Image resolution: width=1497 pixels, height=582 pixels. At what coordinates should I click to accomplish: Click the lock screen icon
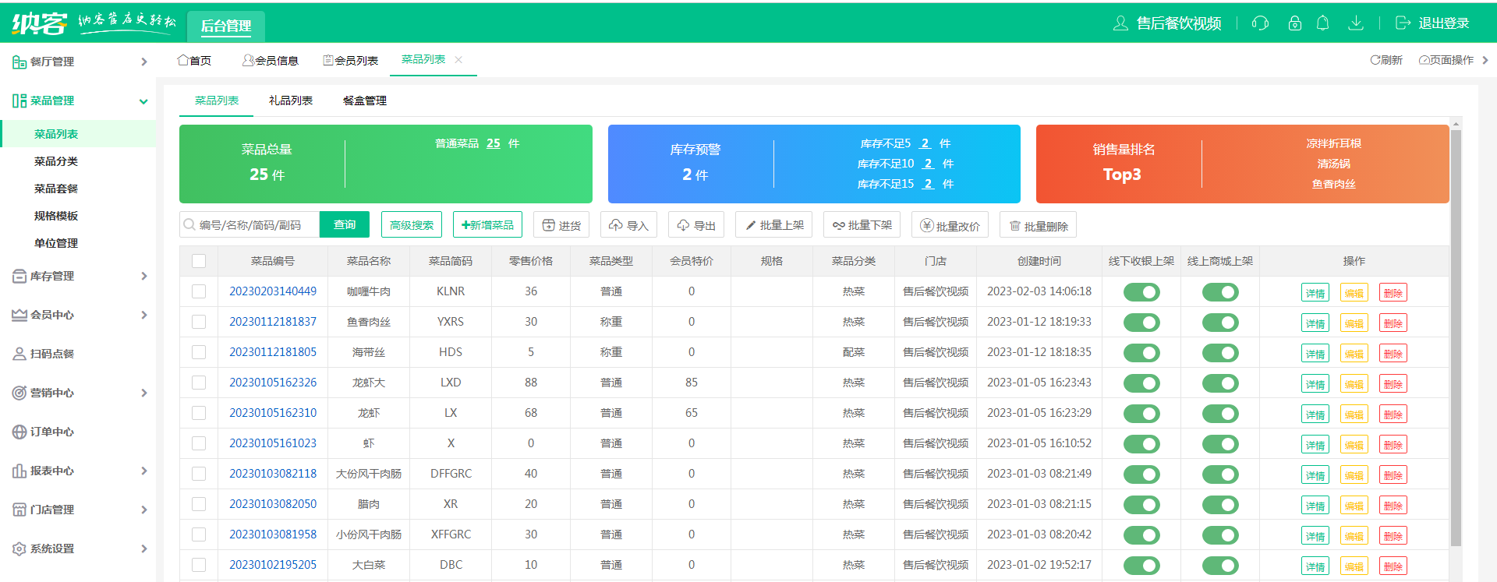(1295, 23)
